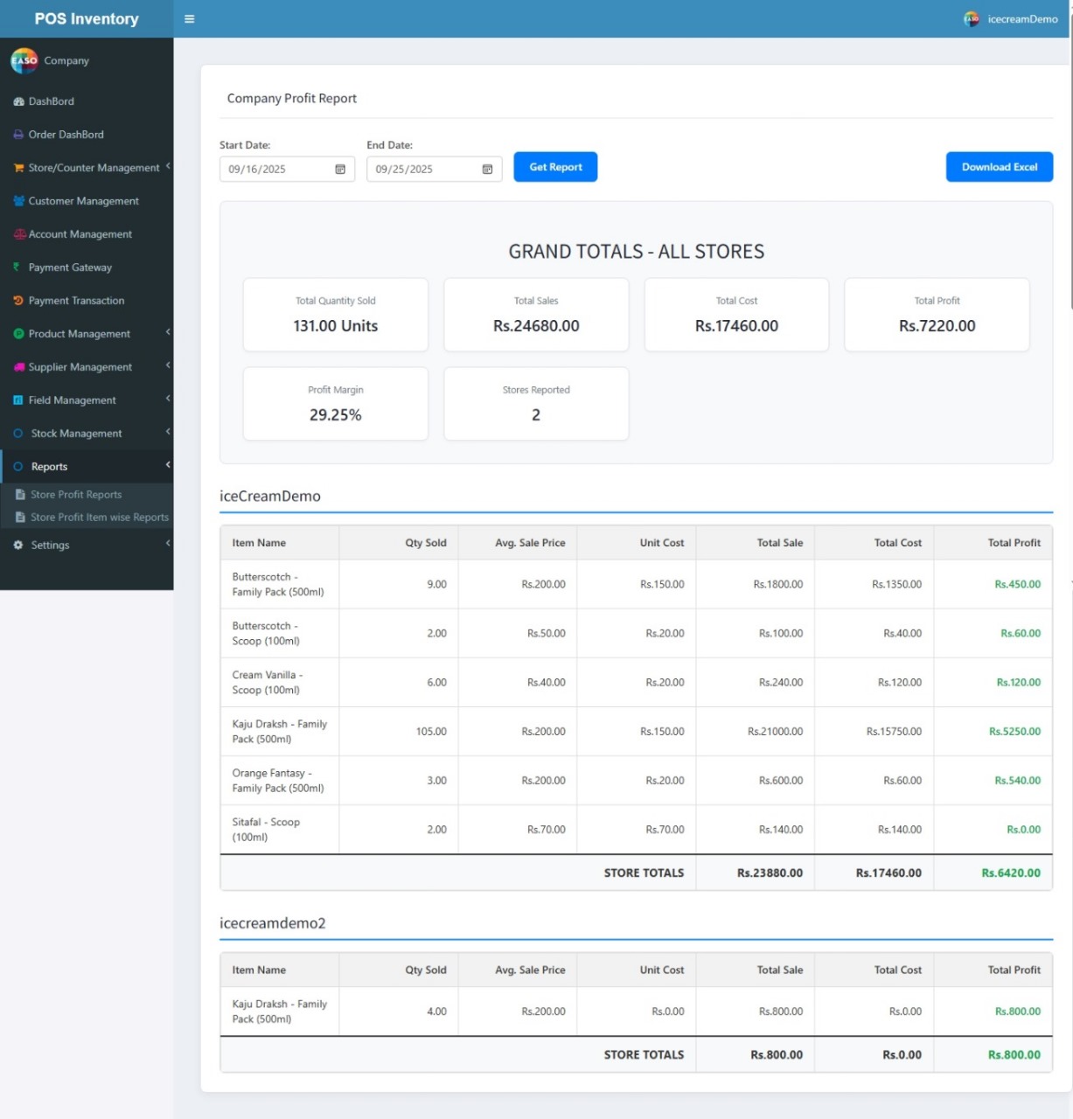The image size is (1073, 1119).
Task: Open the Start Date calendar picker icon
Action: click(x=341, y=169)
